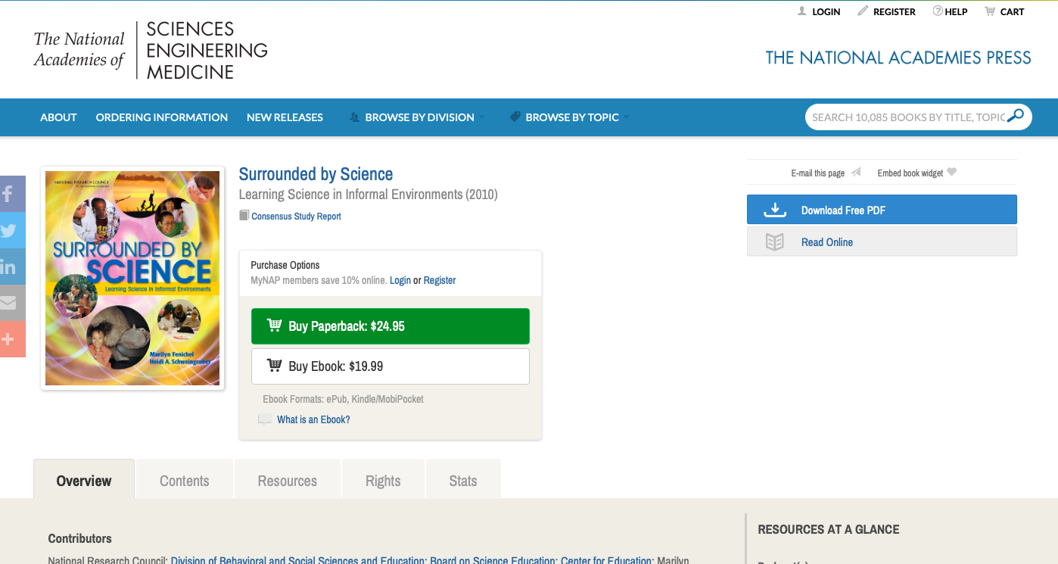This screenshot has width=1058, height=564.
Task: Click the National Academies logo
Action: (151, 50)
